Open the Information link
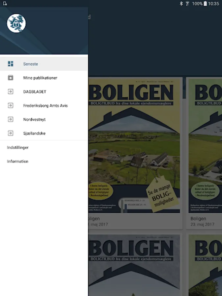Image resolution: width=222 pixels, height=296 pixels. tap(17, 161)
